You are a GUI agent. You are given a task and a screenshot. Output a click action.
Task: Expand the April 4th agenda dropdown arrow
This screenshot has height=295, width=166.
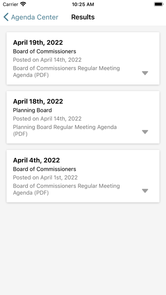pos(145,191)
